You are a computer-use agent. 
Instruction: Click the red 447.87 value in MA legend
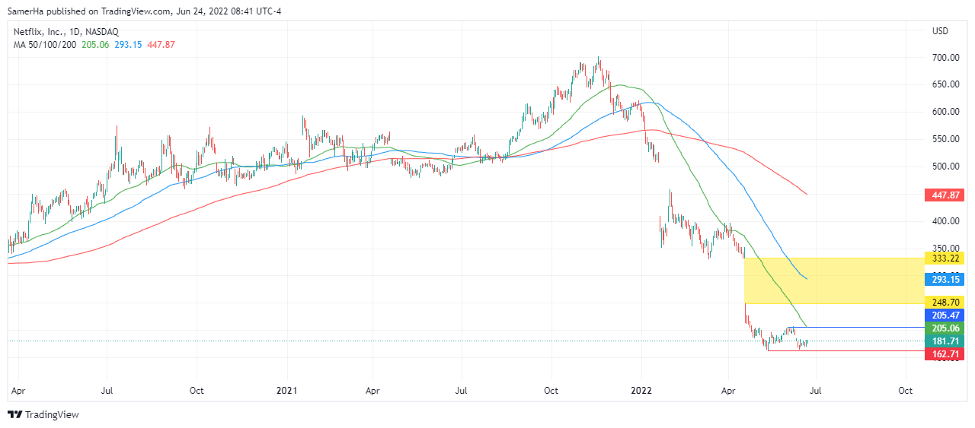coord(159,45)
